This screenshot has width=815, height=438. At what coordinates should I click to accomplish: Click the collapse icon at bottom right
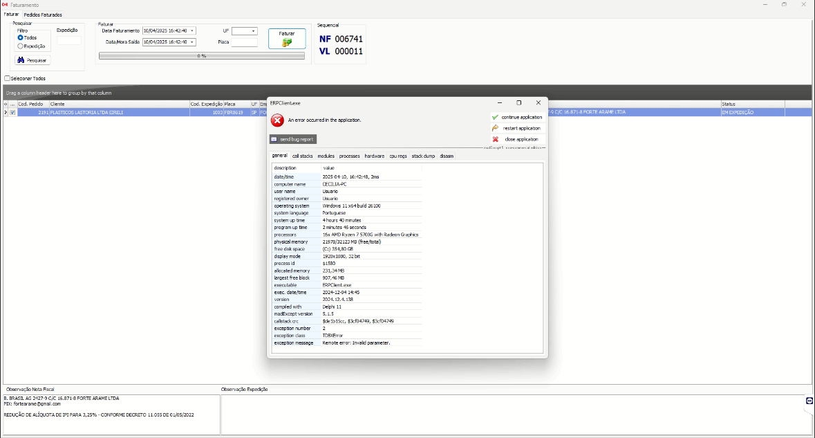(809, 401)
